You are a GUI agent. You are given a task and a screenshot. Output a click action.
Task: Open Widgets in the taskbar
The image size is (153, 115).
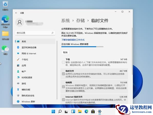tap(73, 111)
